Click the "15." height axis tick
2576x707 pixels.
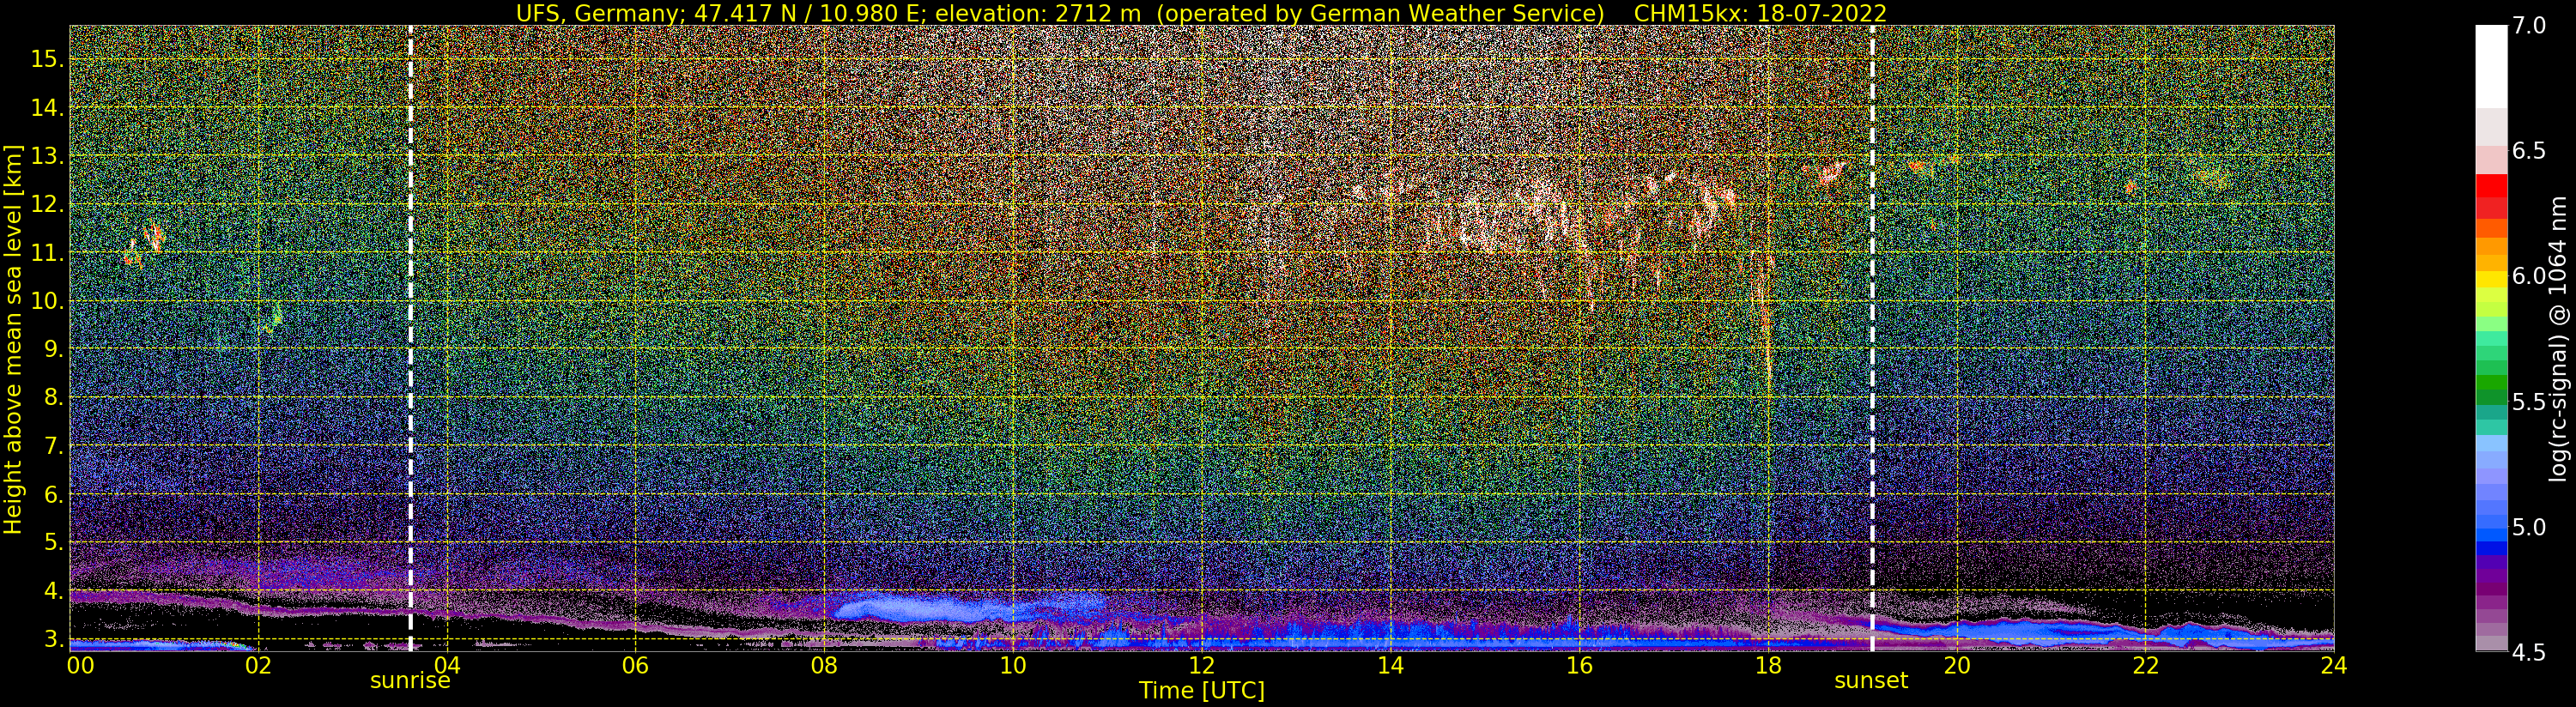click(x=47, y=59)
